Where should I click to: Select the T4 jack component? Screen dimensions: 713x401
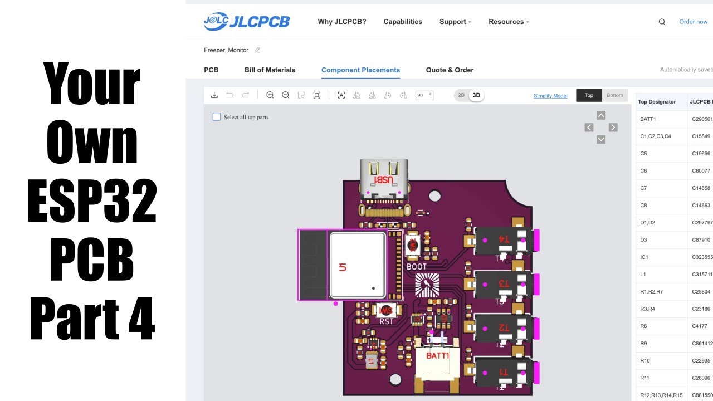(x=502, y=240)
